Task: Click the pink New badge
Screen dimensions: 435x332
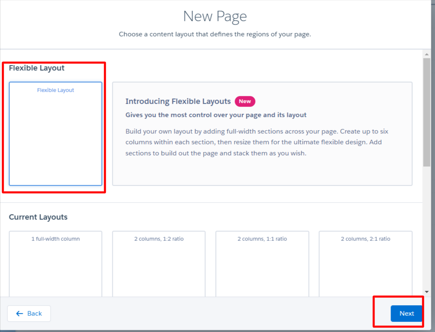Action: (x=245, y=101)
